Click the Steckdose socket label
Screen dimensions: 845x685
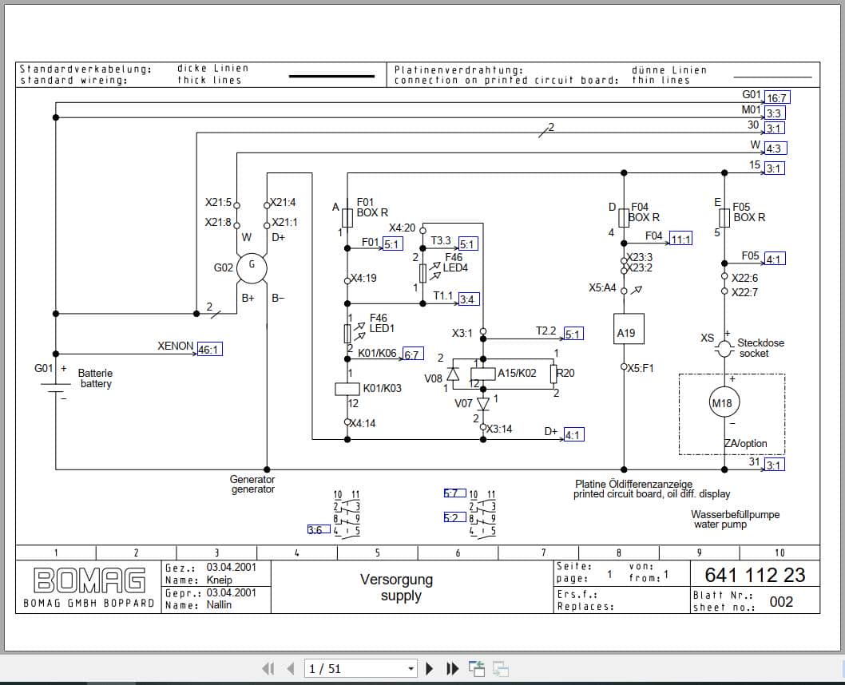coord(760,348)
